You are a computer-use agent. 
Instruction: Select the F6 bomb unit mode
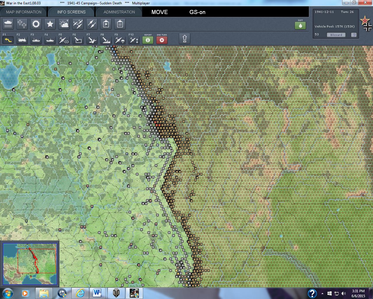(78, 40)
